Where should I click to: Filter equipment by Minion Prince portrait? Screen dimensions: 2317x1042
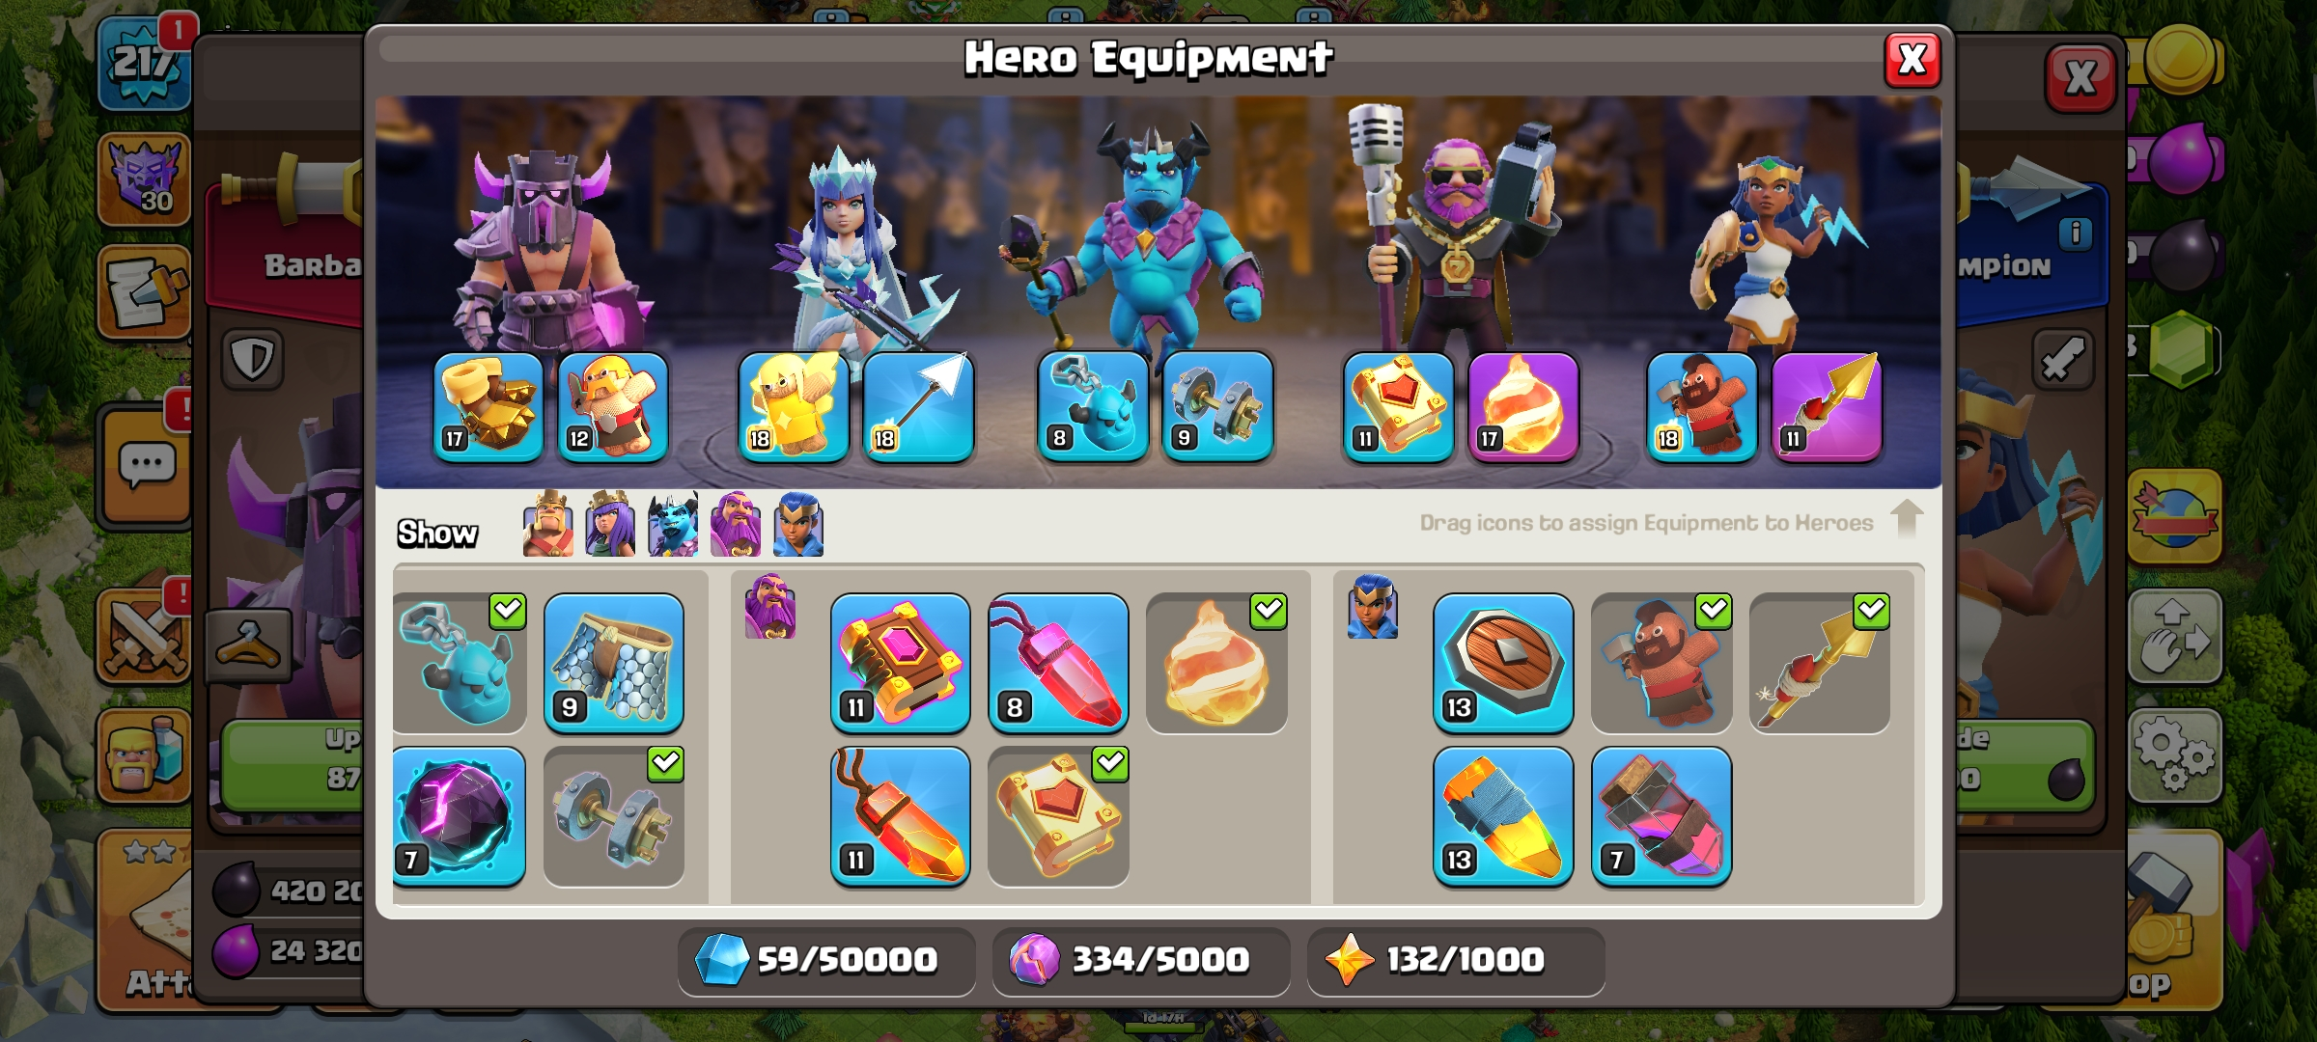673,525
